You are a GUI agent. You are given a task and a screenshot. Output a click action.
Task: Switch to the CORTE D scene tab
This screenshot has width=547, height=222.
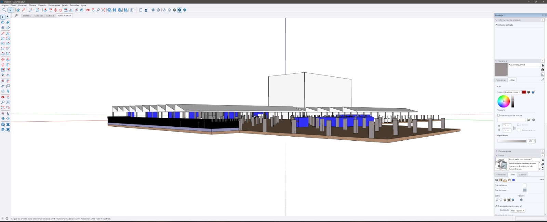[39, 16]
